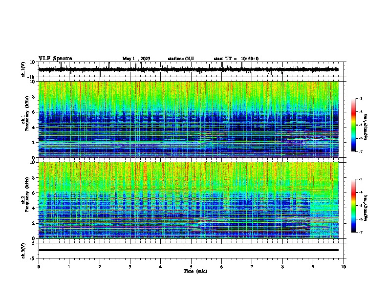Screen dimensions: 387x299
Task: Click time axis tick label '0'
Action: click(x=39, y=267)
